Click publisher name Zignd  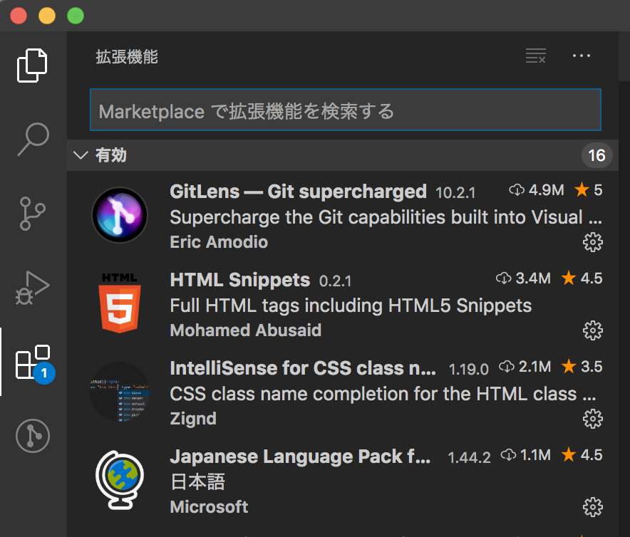point(193,419)
